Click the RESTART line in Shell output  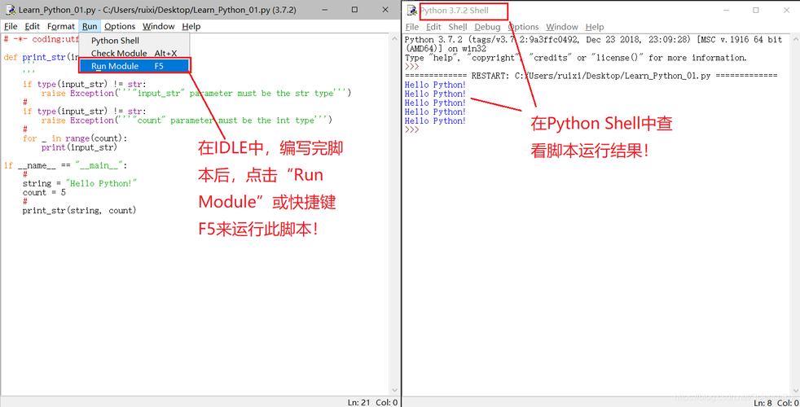(591, 76)
